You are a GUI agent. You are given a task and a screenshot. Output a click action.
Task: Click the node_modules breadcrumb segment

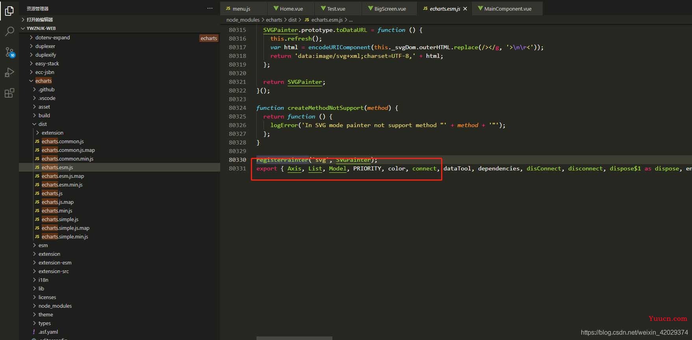point(243,20)
